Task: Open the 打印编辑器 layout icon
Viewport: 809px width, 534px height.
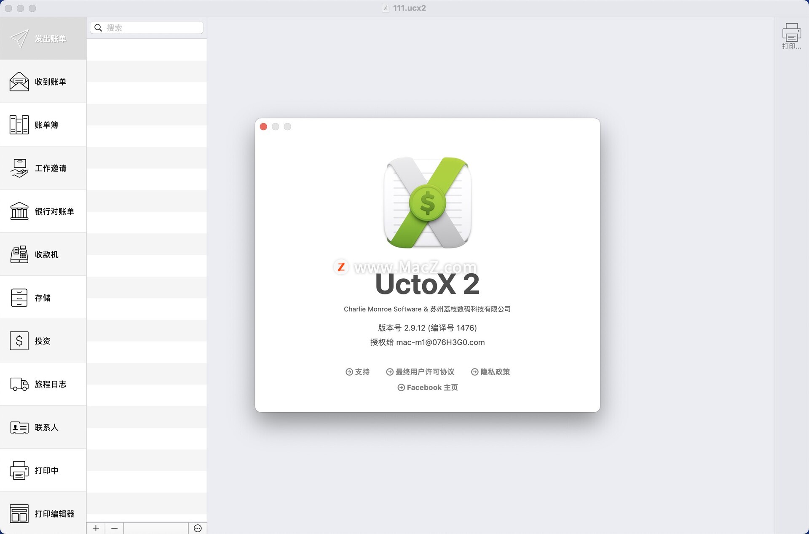Action: click(19, 513)
